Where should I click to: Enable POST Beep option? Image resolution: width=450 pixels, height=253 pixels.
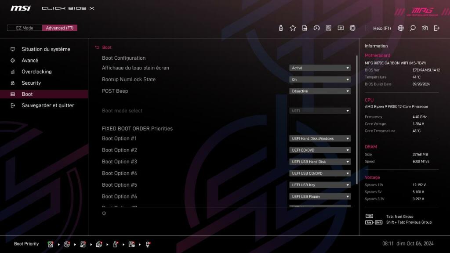(x=320, y=91)
